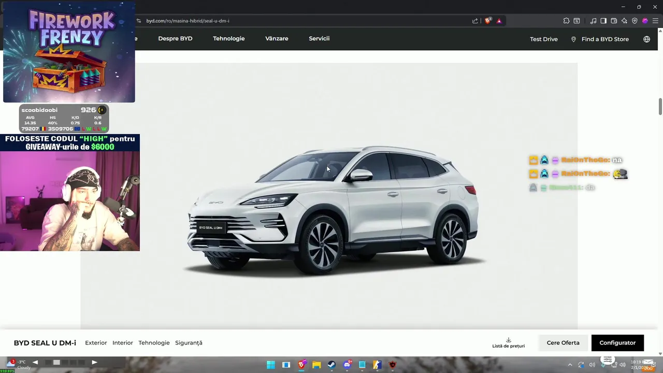Click the map pin store locator icon
The image size is (663, 373).
(x=573, y=39)
